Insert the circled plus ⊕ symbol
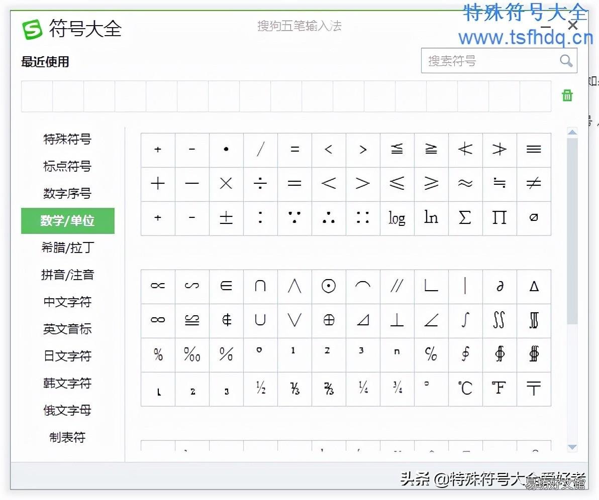Viewport: 599px width, 500px height. pos(329,320)
